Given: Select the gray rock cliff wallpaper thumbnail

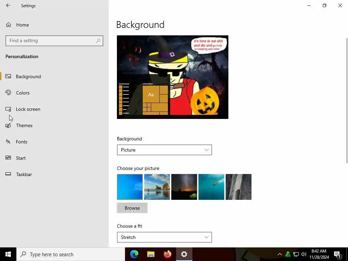Looking at the screenshot, I should [238, 187].
